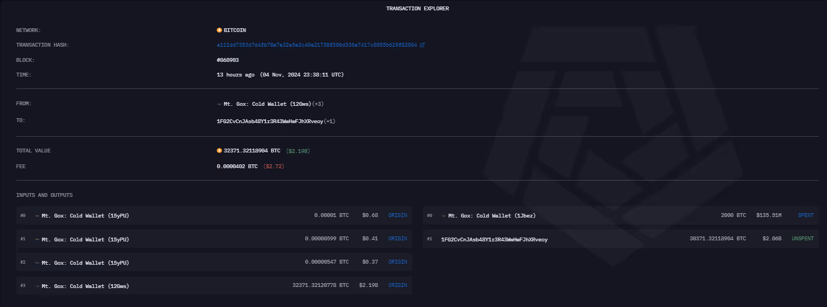Click ORIGIN for the 0.00000547 BTC input
This screenshot has width=827, height=307.
point(397,262)
